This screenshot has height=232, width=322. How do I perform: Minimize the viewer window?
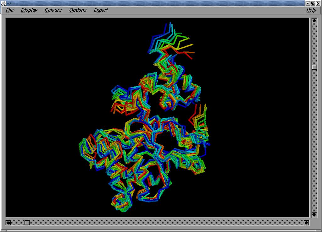pyautogui.click(x=308, y=3)
